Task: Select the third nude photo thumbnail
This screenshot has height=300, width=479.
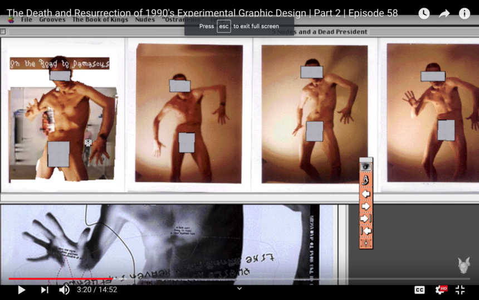Action: tap(315, 114)
